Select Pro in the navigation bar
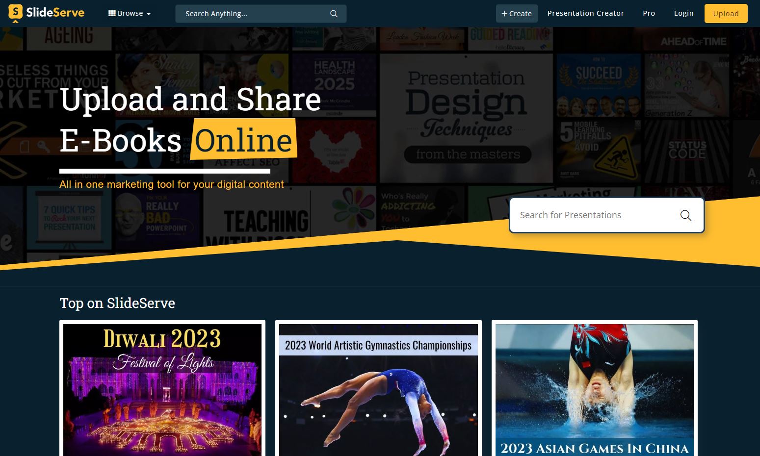Image resolution: width=760 pixels, height=456 pixels. point(649,13)
